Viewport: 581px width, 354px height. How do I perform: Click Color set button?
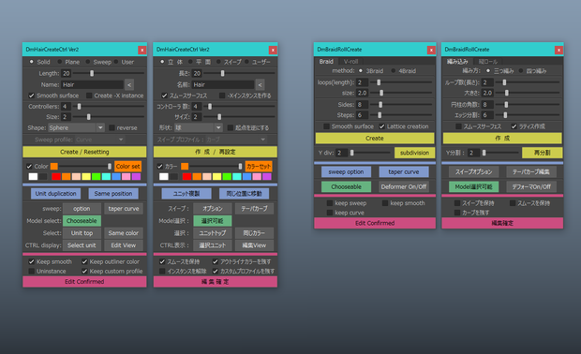(127, 167)
